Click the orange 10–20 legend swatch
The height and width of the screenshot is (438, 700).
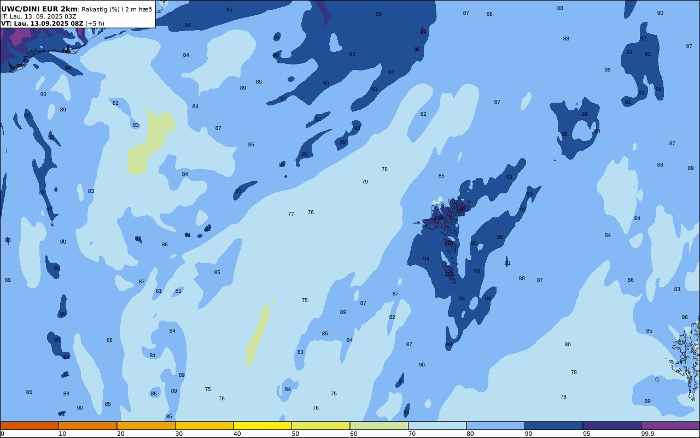coord(87,425)
